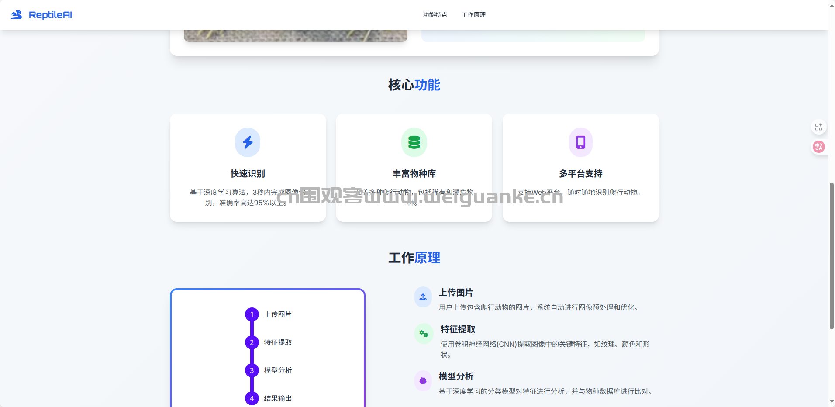Click the ReptileAI brand name link
Image resolution: width=835 pixels, height=407 pixels.
tap(50, 15)
